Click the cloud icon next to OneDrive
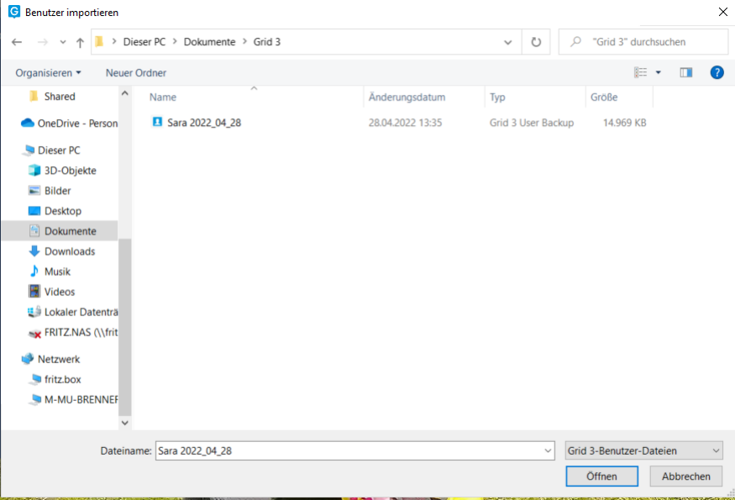This screenshot has height=500, width=735. [x=28, y=123]
